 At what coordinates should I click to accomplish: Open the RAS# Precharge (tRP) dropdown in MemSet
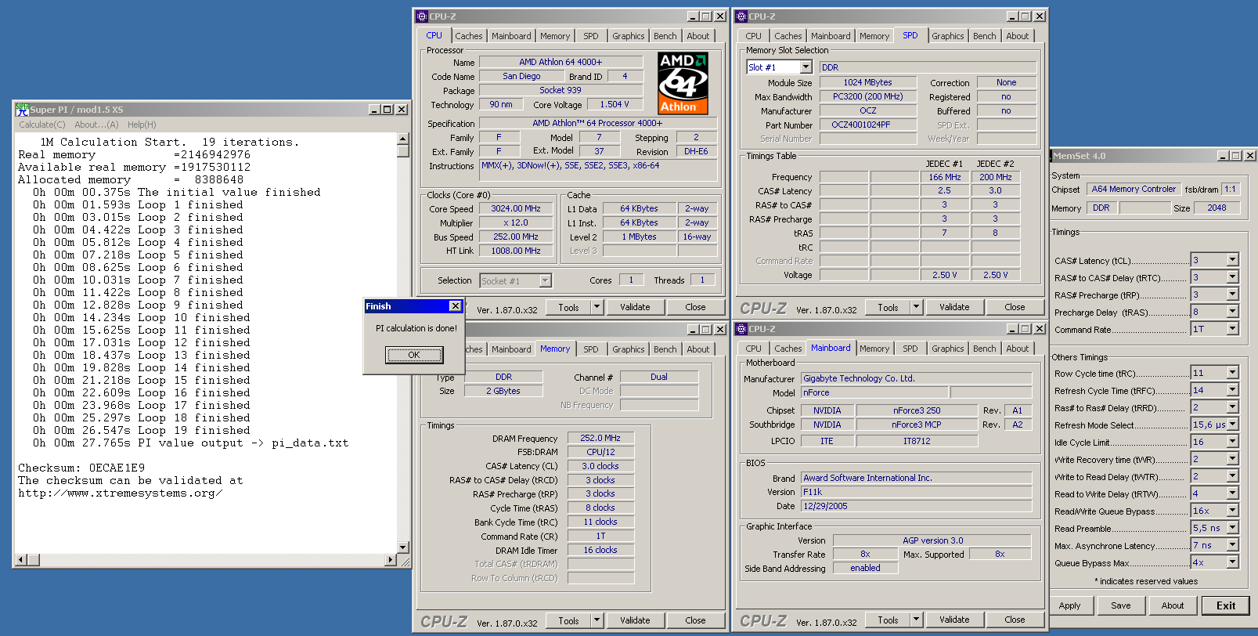click(x=1232, y=295)
